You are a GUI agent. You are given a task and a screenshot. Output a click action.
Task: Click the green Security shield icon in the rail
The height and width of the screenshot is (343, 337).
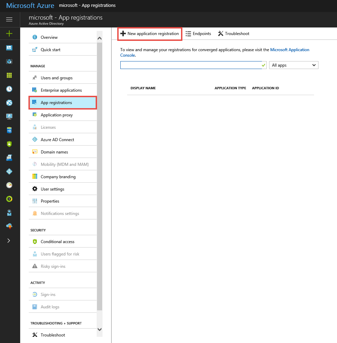(x=9, y=144)
